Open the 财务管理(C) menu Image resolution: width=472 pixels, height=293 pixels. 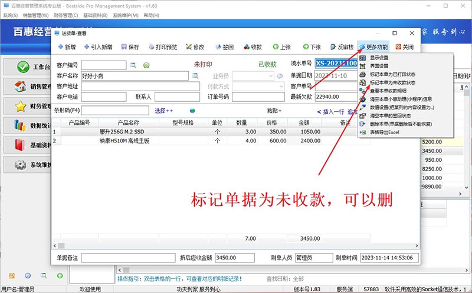(x=65, y=15)
